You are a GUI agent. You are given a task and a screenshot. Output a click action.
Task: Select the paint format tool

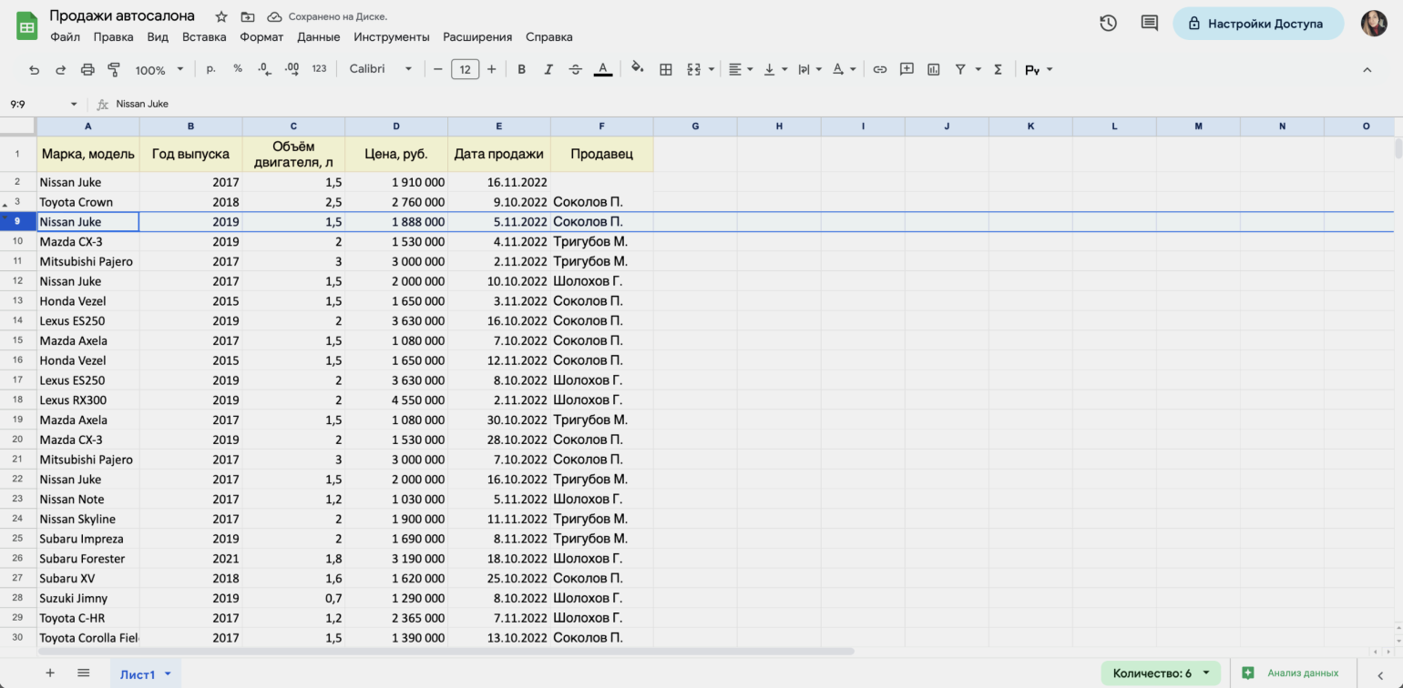[114, 69]
